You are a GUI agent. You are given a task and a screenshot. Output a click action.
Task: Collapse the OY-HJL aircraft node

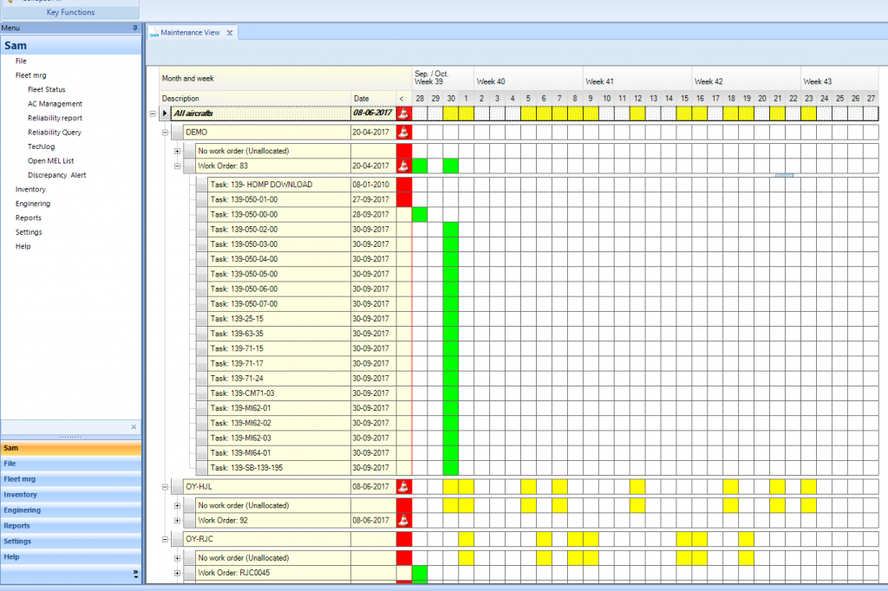(165, 486)
